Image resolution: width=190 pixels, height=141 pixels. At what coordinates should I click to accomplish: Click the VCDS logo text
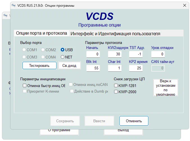click(x=99, y=16)
